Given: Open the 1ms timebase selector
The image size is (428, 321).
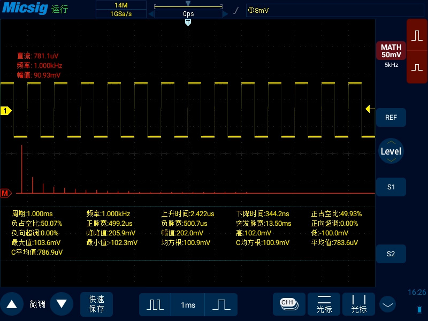Looking at the screenshot, I should 188,304.
